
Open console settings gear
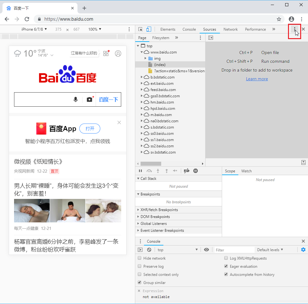[303, 250]
